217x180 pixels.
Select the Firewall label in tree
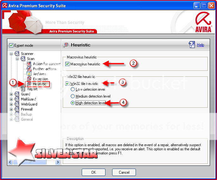tap(27, 109)
